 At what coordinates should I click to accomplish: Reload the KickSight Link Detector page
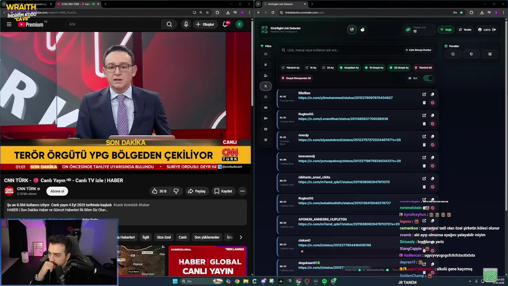(x=273, y=12)
